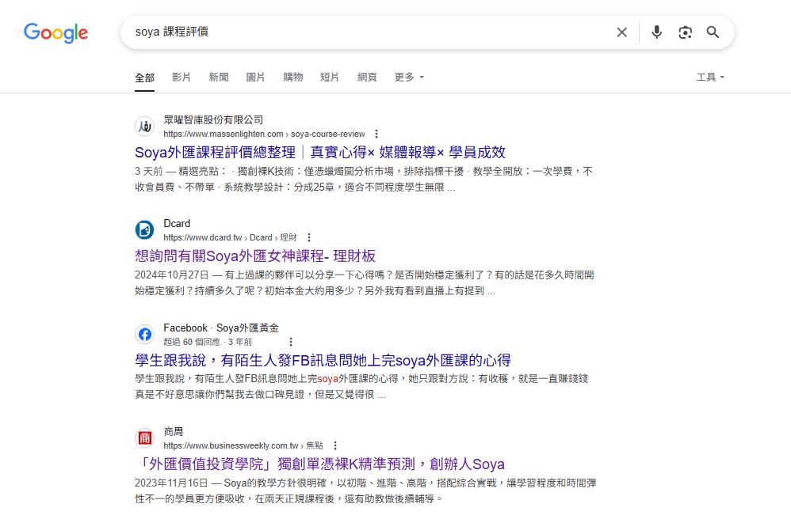The image size is (791, 519).
Task: Open Soya外匯課程評價總整理 result link
Action: (320, 152)
